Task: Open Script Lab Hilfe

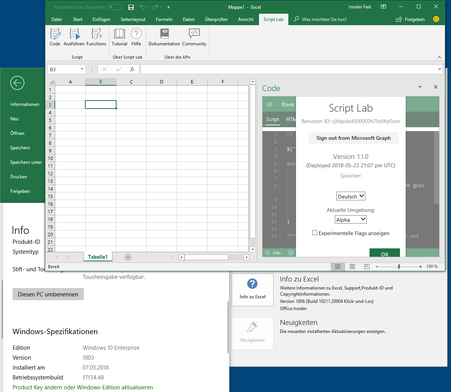Action: tap(136, 36)
